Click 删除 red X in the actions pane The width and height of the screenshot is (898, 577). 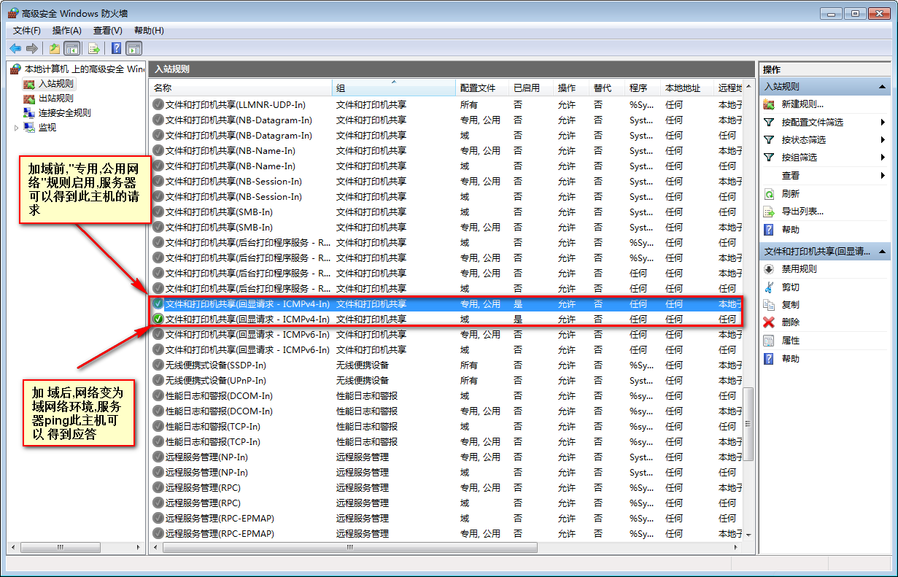tap(790, 322)
